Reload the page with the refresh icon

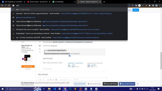(x=9, y=6)
